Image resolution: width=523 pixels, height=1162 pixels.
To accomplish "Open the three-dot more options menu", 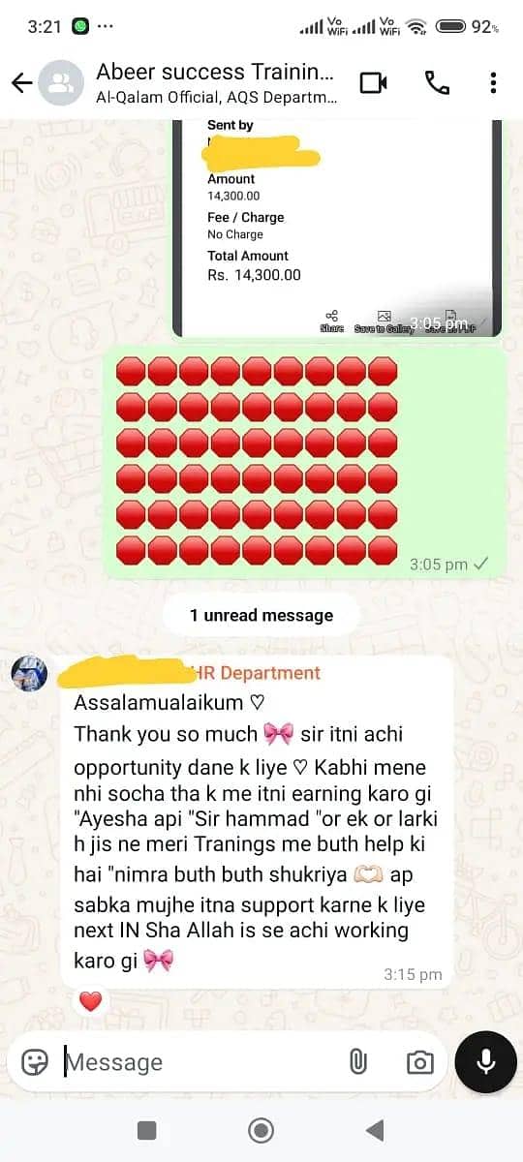I will click(494, 83).
